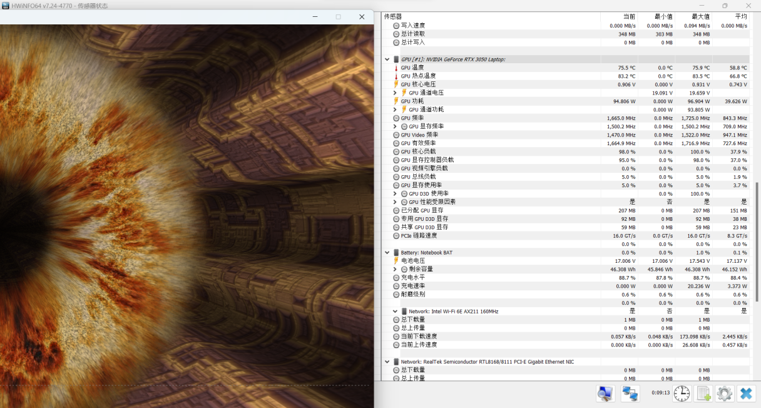Close sensors with the blue X icon

coord(746,393)
